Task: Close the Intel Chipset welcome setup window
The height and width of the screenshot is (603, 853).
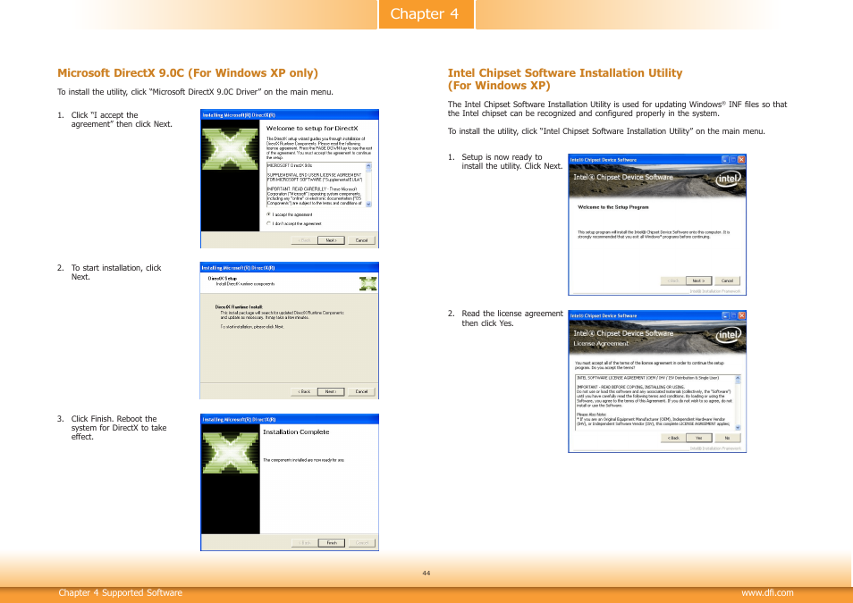Action: pos(741,159)
